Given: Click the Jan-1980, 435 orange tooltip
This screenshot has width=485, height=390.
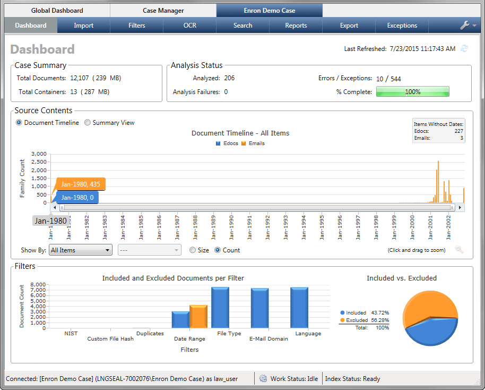Looking at the screenshot, I should (x=81, y=184).
